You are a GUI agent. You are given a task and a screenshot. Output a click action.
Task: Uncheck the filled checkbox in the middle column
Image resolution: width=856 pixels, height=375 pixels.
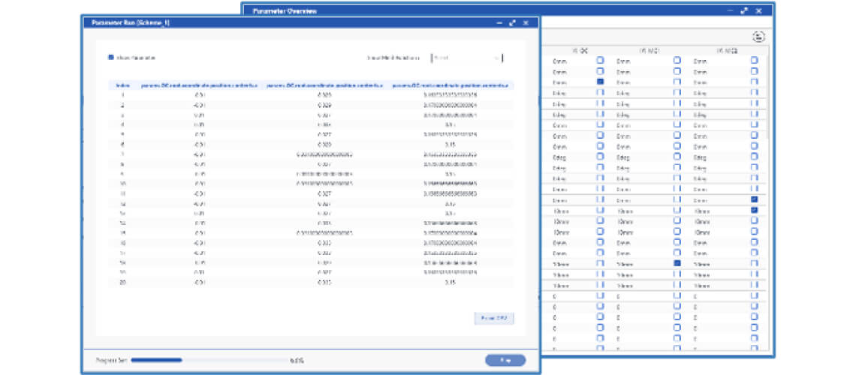coord(677,264)
